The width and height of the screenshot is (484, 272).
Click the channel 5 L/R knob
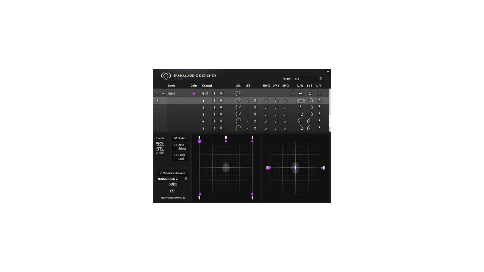click(x=300, y=128)
